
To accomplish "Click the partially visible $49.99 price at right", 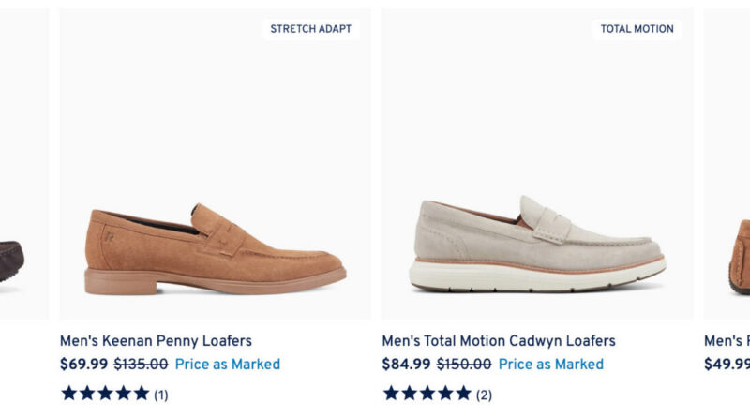I will click(x=727, y=365).
